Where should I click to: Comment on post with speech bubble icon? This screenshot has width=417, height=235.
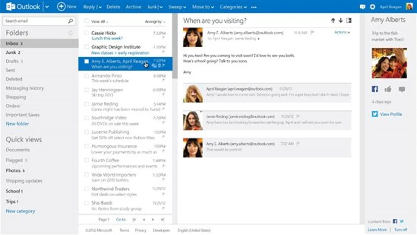coord(402,89)
